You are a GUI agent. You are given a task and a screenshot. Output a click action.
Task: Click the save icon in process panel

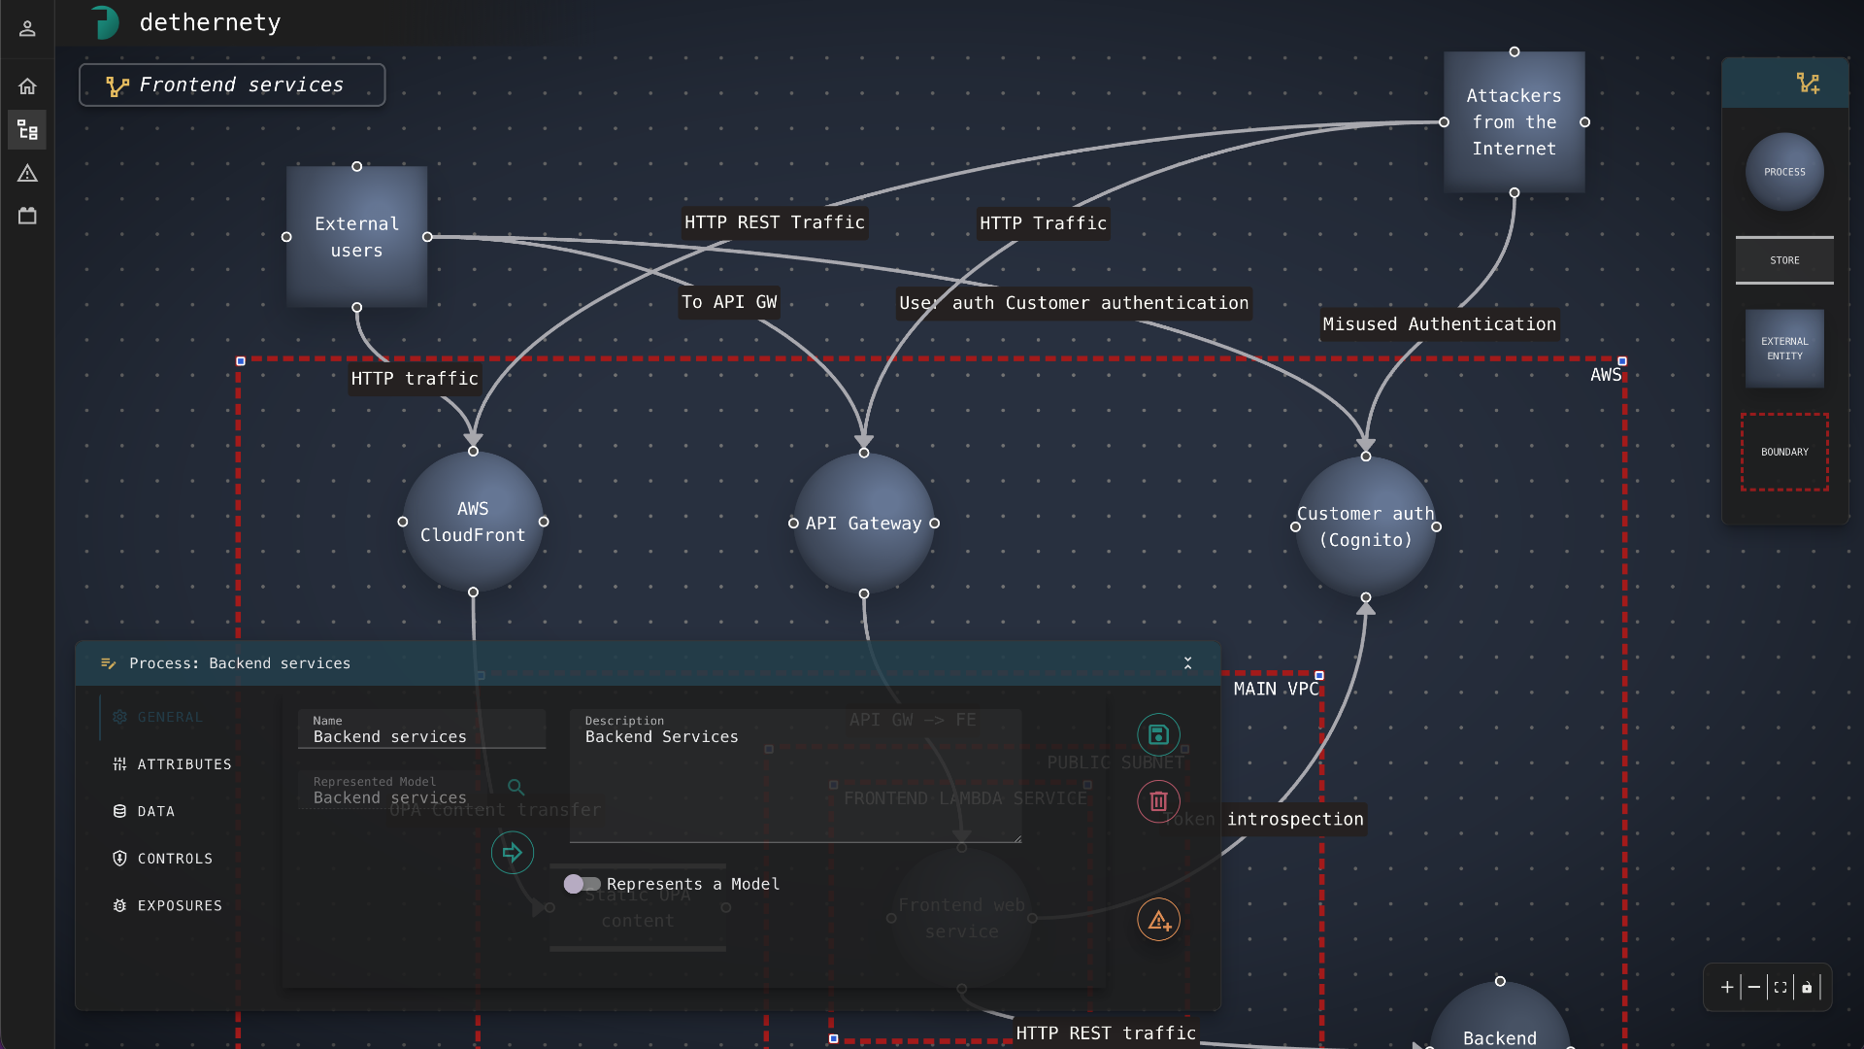tap(1158, 734)
